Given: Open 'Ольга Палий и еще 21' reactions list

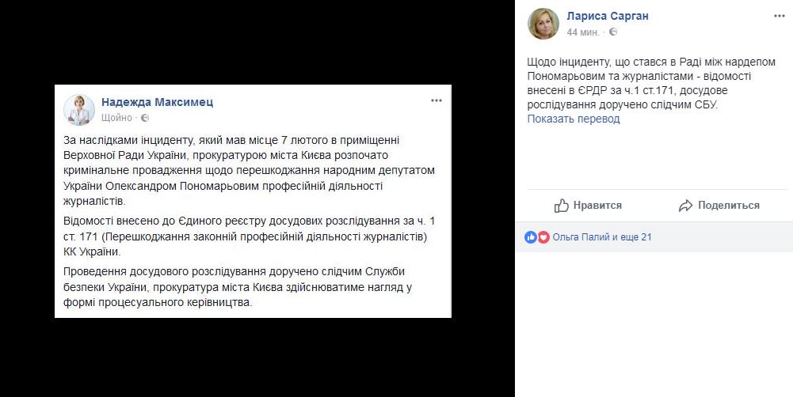Looking at the screenshot, I should point(602,236).
